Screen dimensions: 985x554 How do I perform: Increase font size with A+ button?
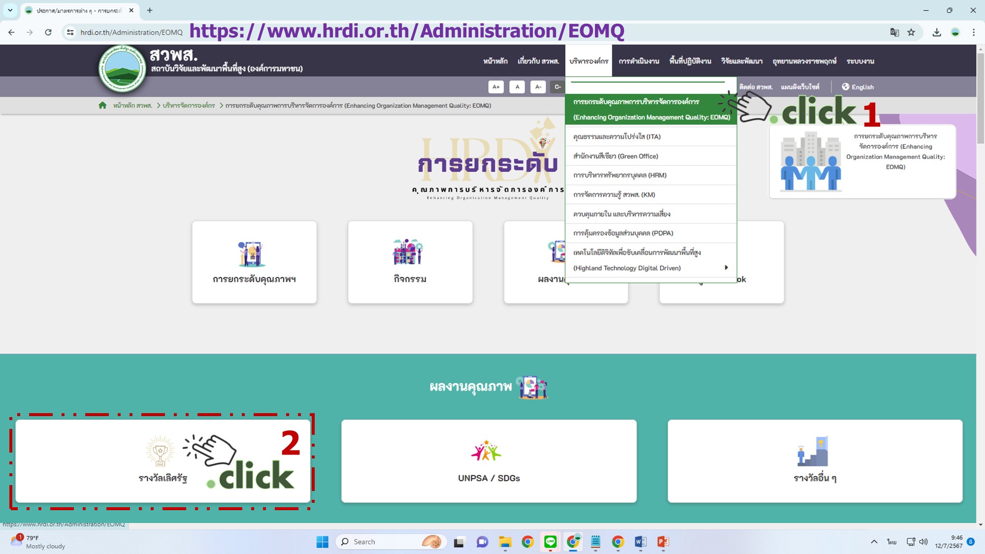[496, 87]
